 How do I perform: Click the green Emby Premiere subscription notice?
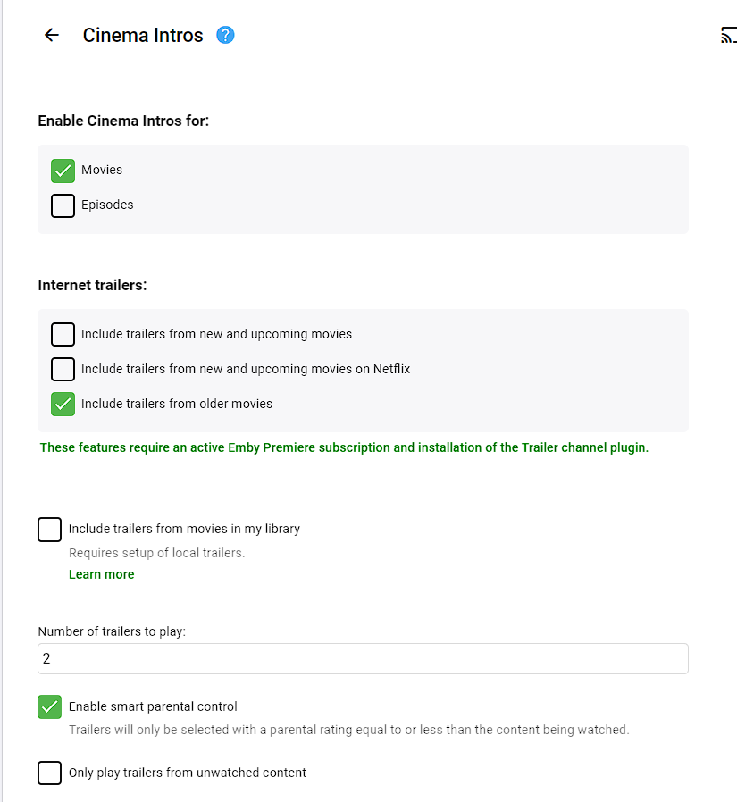point(344,447)
